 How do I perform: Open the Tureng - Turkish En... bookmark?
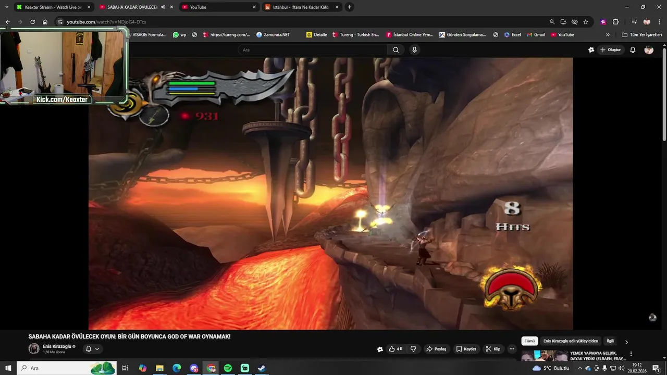[355, 35]
